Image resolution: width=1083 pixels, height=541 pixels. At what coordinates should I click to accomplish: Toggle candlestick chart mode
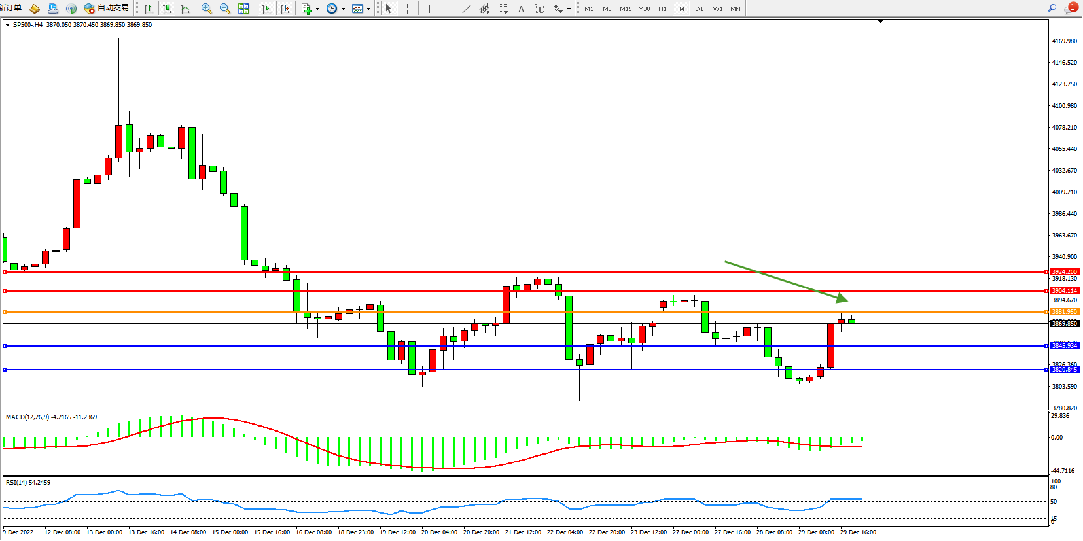[x=167, y=9]
